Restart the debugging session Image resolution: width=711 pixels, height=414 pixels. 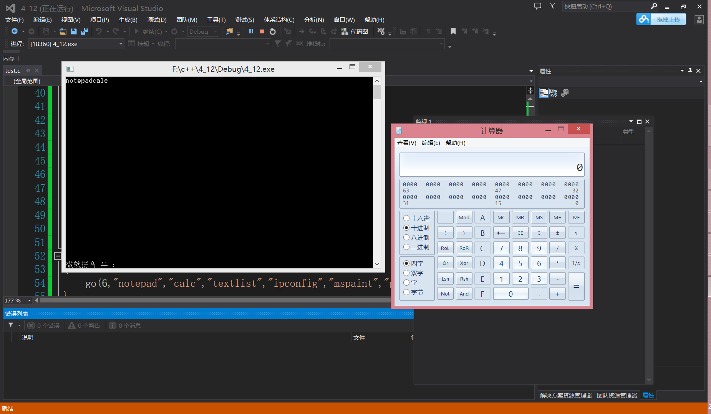[x=273, y=31]
